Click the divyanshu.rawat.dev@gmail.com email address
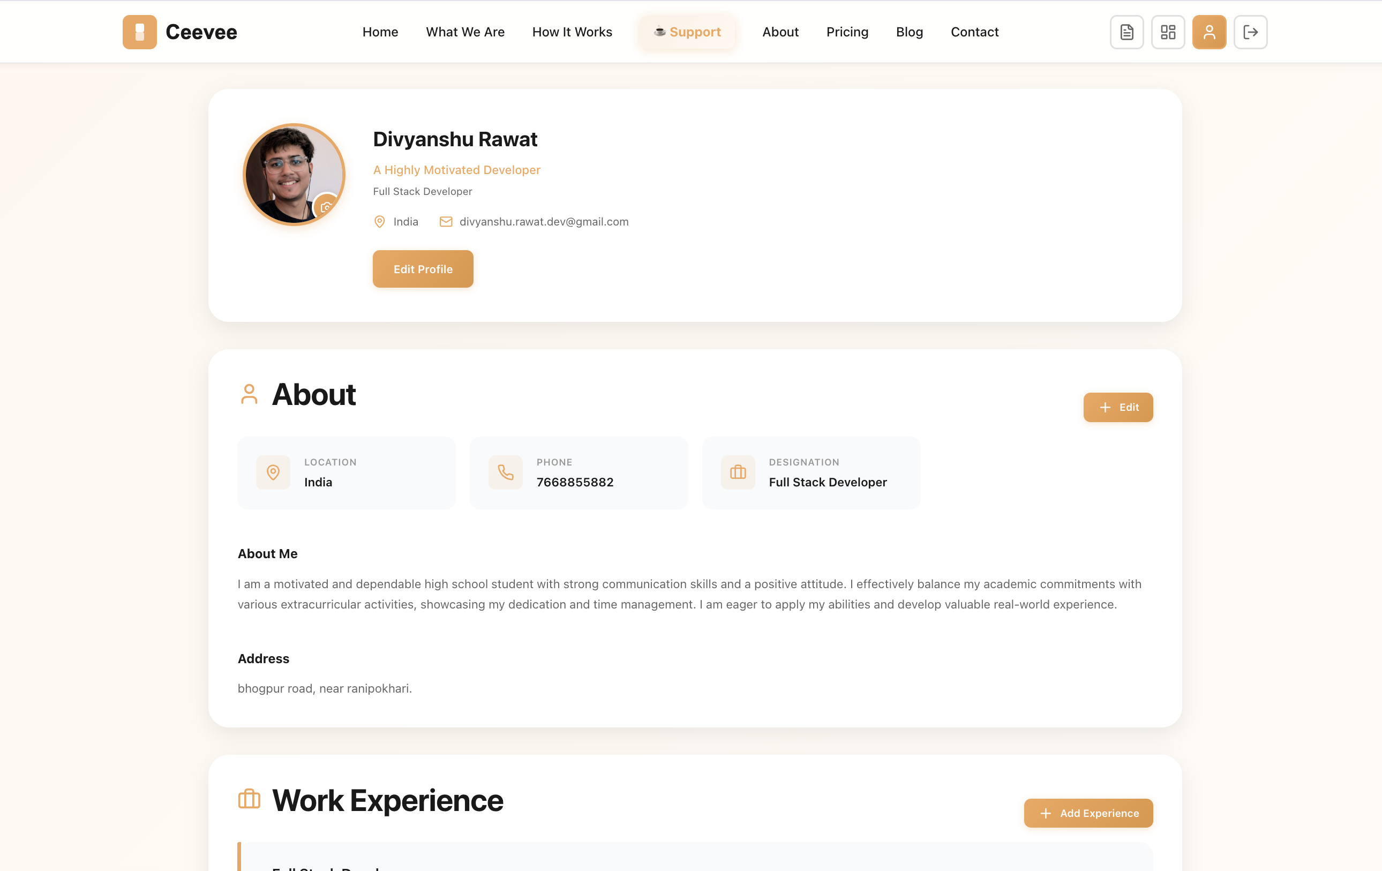Viewport: 1382px width, 871px height. (x=544, y=221)
